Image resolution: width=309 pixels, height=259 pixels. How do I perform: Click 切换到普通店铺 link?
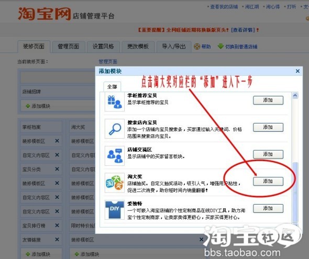pyautogui.click(x=241, y=47)
